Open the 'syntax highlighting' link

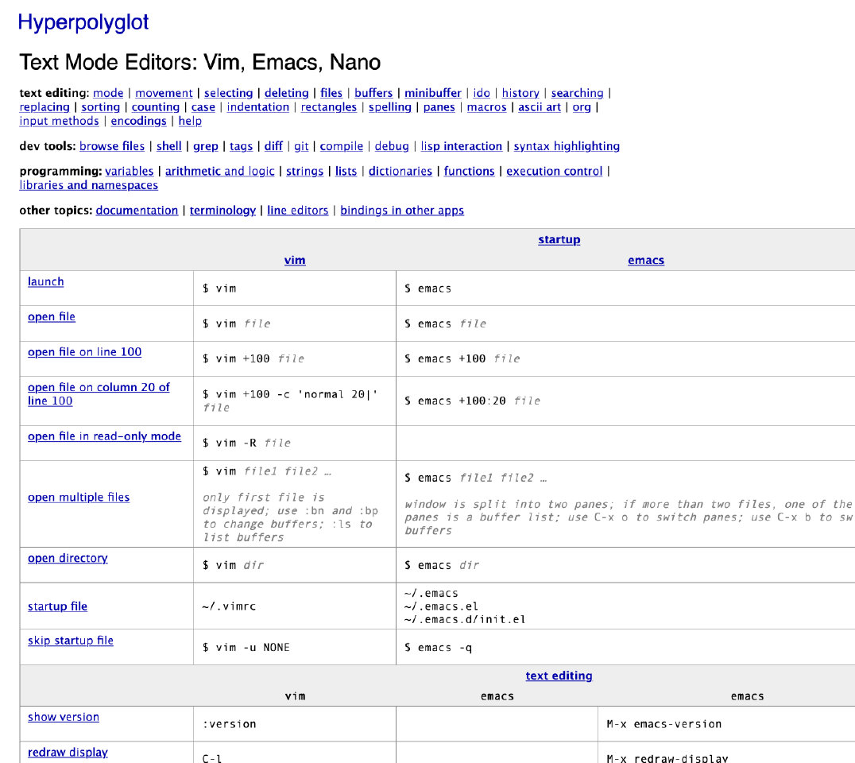(x=567, y=146)
